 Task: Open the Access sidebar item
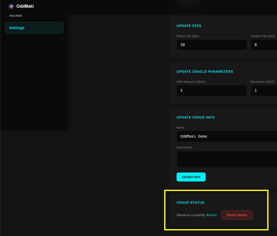click(16, 16)
